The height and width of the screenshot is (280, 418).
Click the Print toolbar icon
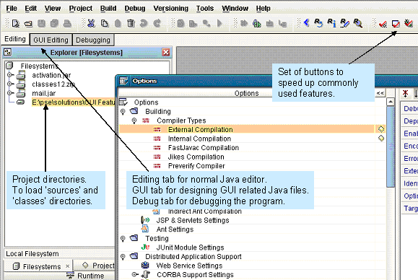click(67, 24)
